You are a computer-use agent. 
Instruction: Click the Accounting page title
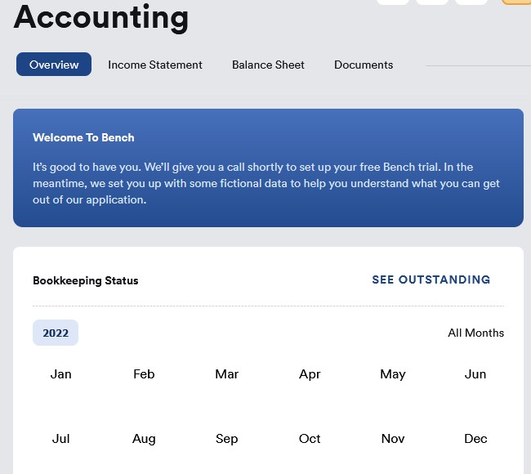[101, 18]
